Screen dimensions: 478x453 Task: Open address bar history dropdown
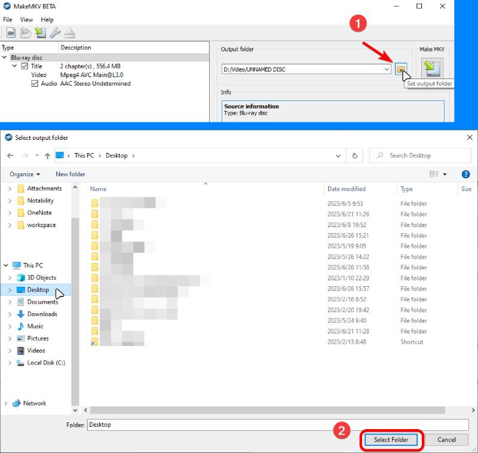(338, 156)
